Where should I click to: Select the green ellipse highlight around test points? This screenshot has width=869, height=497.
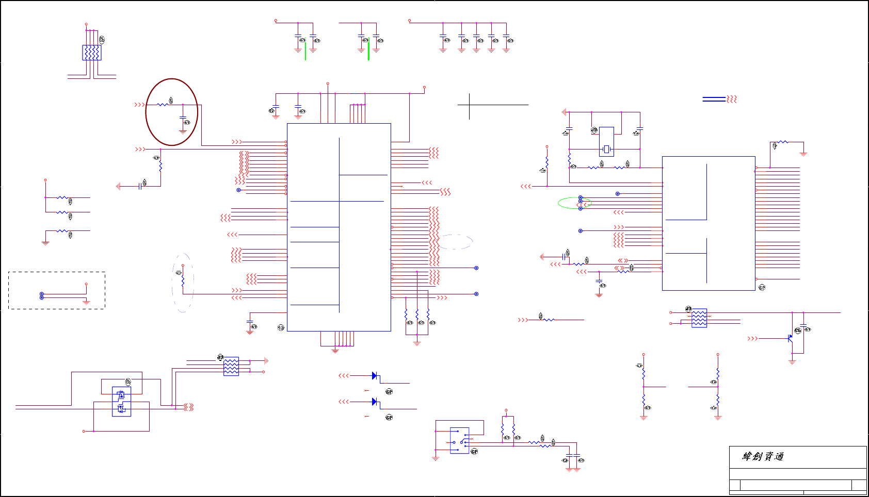pyautogui.click(x=574, y=203)
